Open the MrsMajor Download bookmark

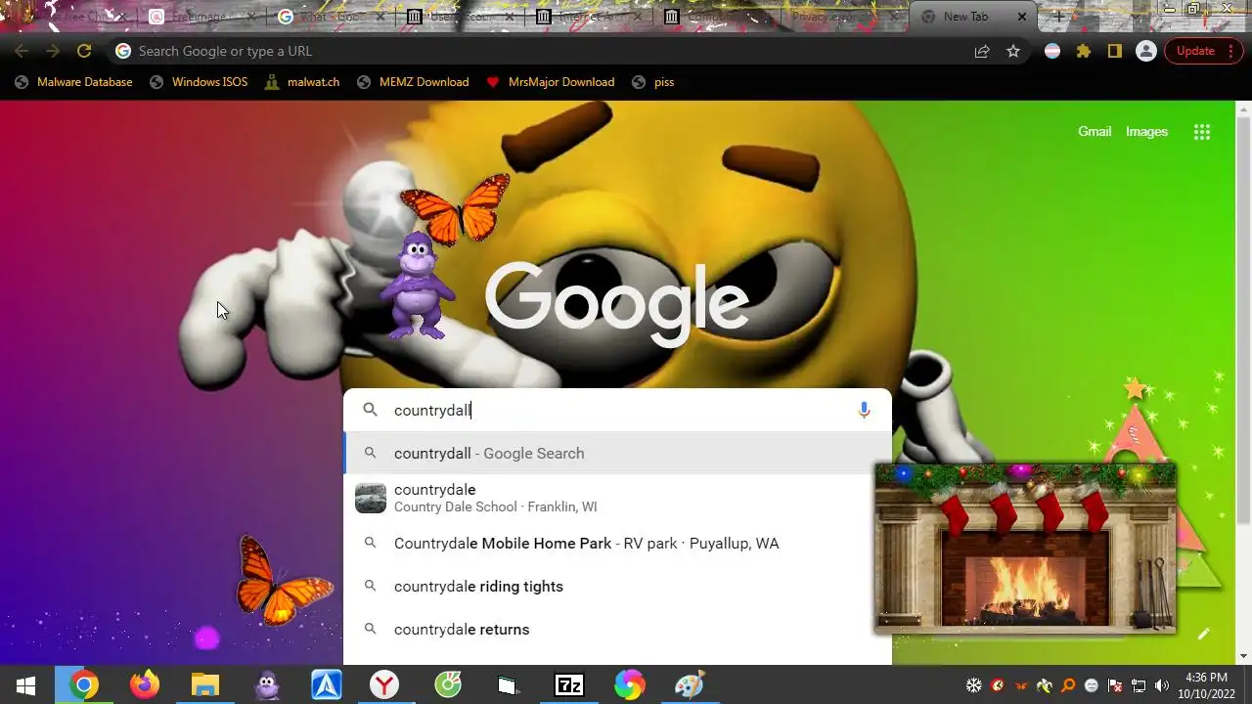point(551,82)
